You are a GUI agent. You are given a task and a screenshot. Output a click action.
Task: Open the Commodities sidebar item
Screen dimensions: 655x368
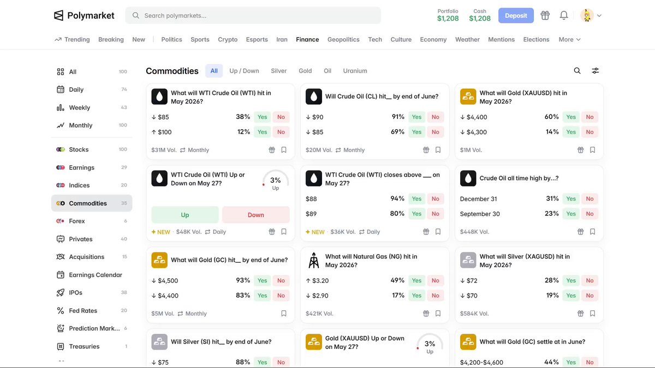92,203
